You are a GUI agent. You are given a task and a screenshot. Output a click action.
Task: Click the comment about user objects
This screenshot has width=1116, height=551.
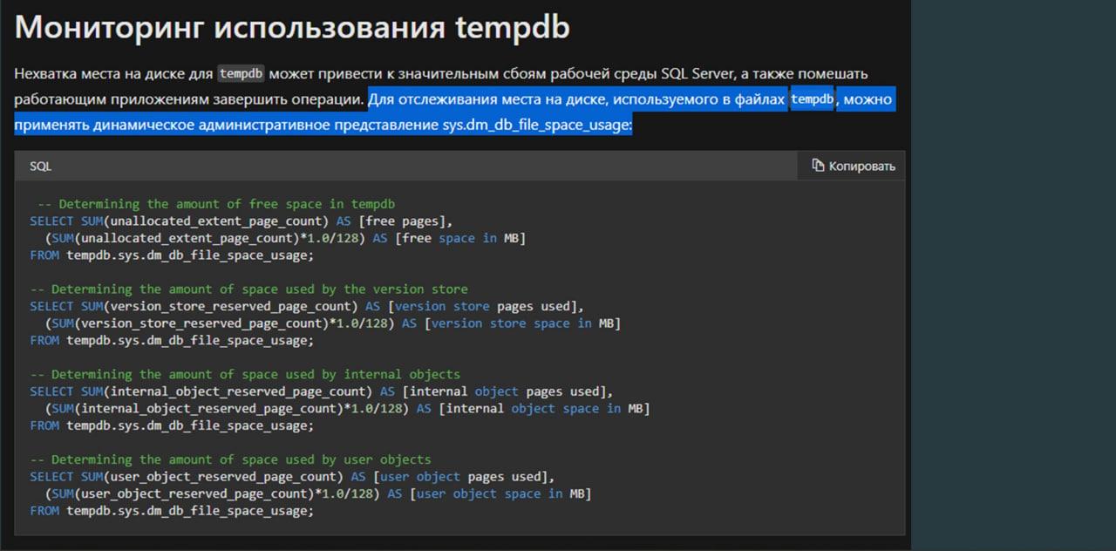230,459
